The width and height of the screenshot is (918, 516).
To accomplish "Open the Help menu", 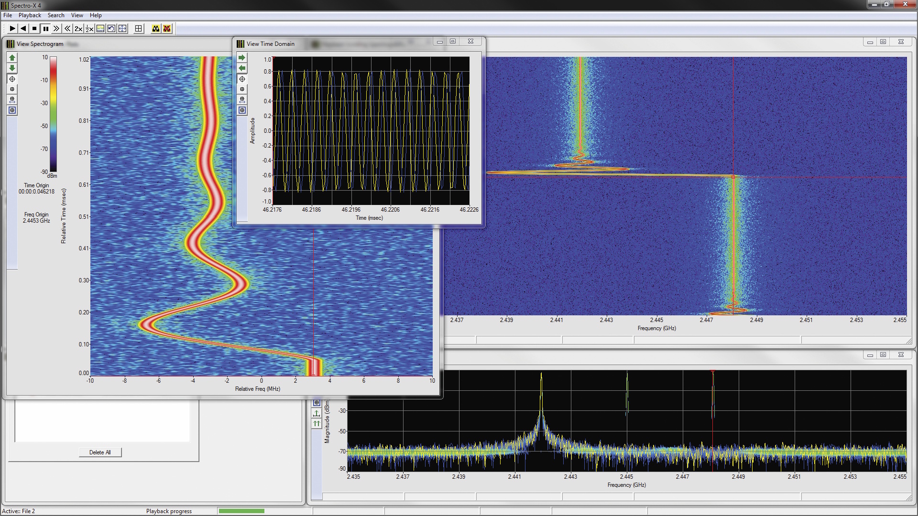I will tap(96, 15).
